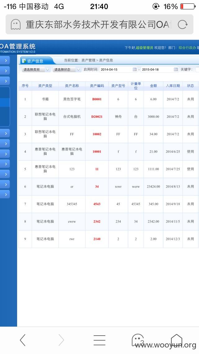Open the tab switcher showing 3 tabs
The image size is (199, 354).
click(138, 340)
